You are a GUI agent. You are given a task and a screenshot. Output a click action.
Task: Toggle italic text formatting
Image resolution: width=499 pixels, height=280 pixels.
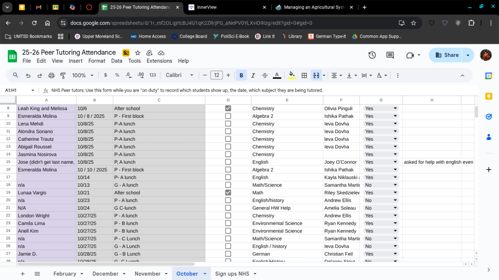pyautogui.click(x=253, y=75)
